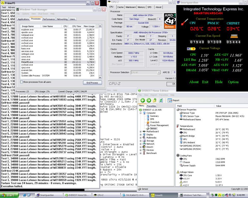Expand the Benchmark node in EVEREST tree

pyautogui.click(x=141, y=153)
